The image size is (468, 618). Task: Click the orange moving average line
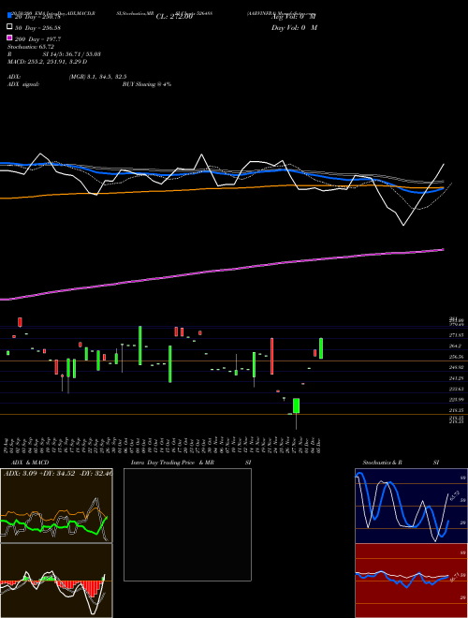222,191
